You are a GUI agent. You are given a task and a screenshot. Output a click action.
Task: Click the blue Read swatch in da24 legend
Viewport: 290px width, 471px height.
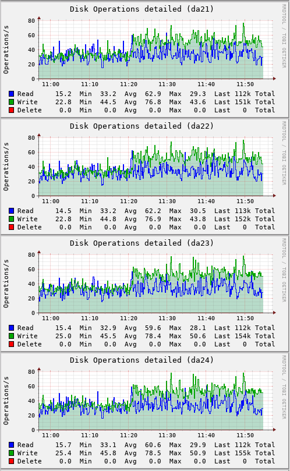point(12,445)
